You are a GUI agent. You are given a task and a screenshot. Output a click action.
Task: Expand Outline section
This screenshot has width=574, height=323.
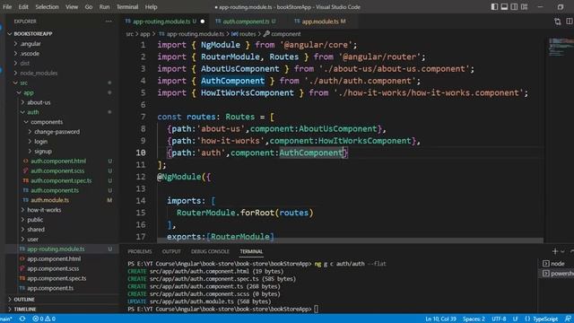coord(24,299)
